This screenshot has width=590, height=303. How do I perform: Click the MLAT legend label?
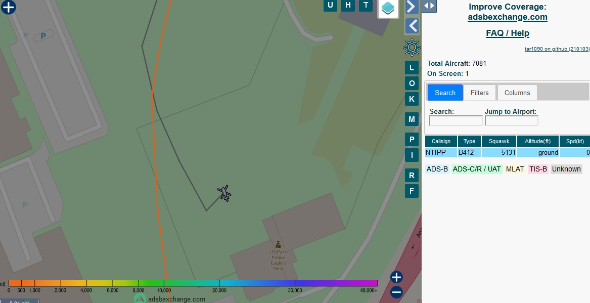click(x=515, y=169)
